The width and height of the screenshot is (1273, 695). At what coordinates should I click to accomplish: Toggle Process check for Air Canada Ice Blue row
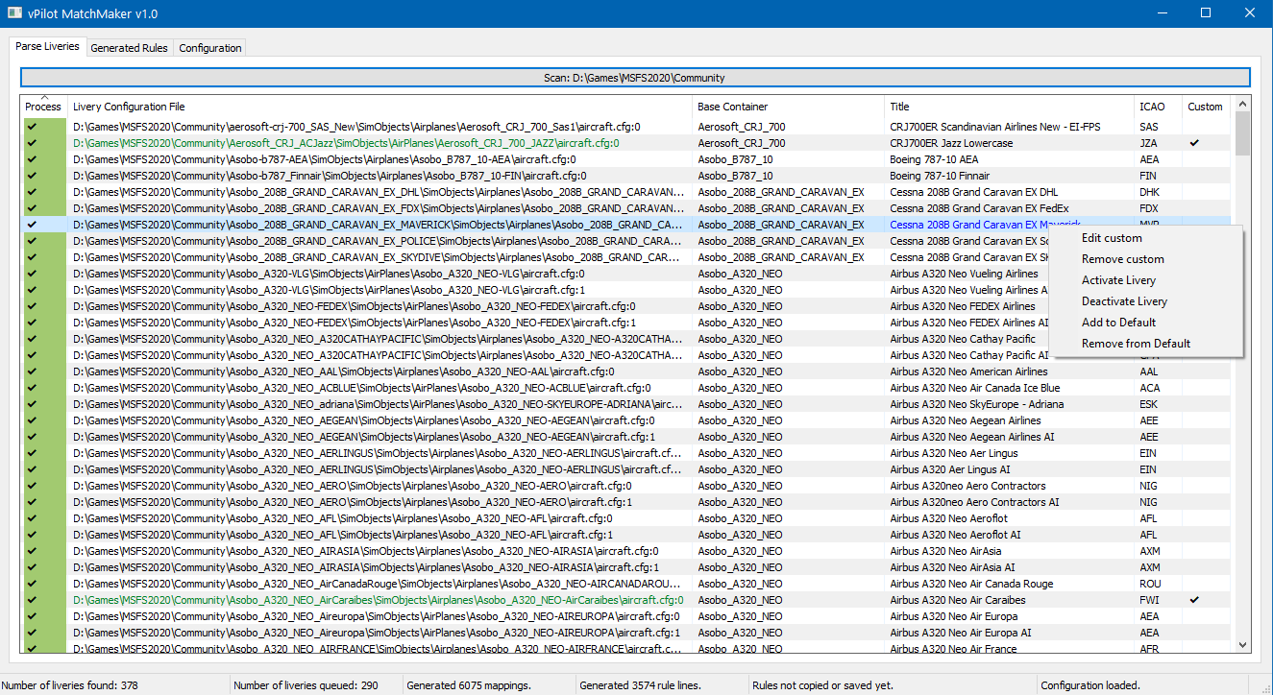click(x=33, y=388)
